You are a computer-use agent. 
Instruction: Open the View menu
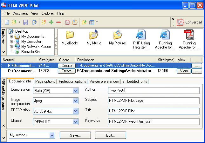point(35,13)
